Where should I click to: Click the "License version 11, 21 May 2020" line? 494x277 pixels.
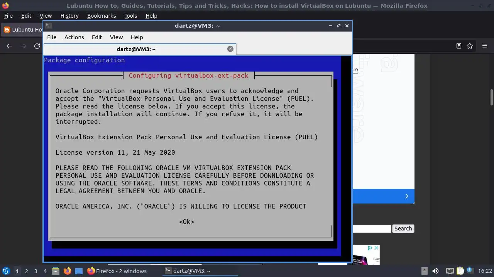tap(115, 152)
